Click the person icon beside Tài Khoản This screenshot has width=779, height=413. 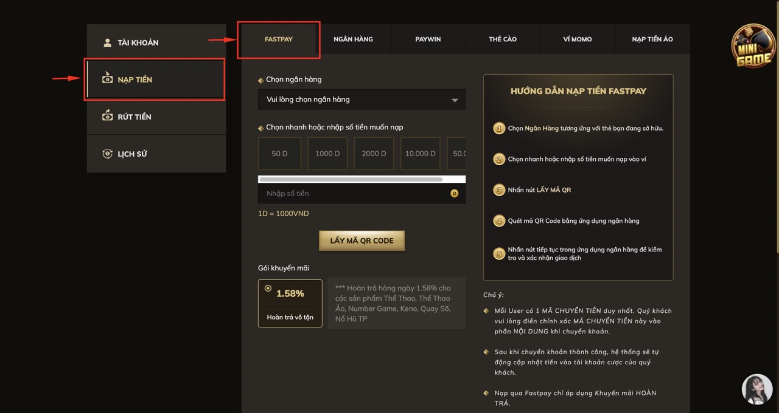[108, 43]
